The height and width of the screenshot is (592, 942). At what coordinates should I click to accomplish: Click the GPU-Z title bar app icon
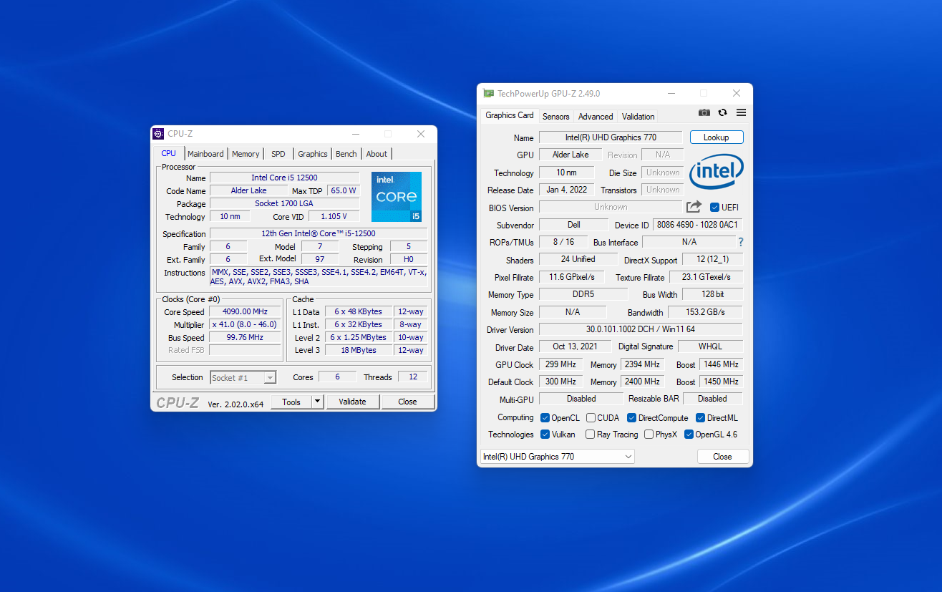tap(488, 93)
